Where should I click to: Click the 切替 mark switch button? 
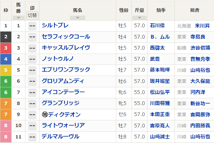click(x=32, y=15)
